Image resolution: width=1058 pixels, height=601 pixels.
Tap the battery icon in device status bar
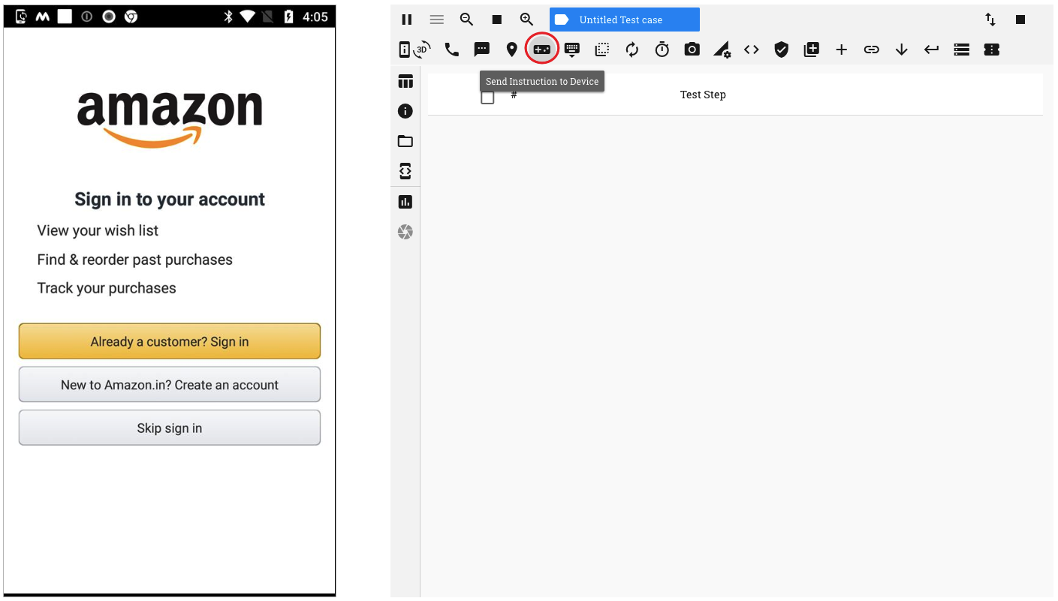(288, 17)
